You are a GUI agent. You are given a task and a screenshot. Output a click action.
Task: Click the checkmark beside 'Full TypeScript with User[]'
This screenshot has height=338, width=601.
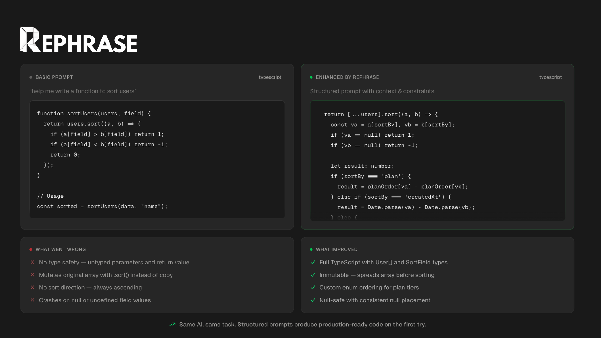click(313, 262)
